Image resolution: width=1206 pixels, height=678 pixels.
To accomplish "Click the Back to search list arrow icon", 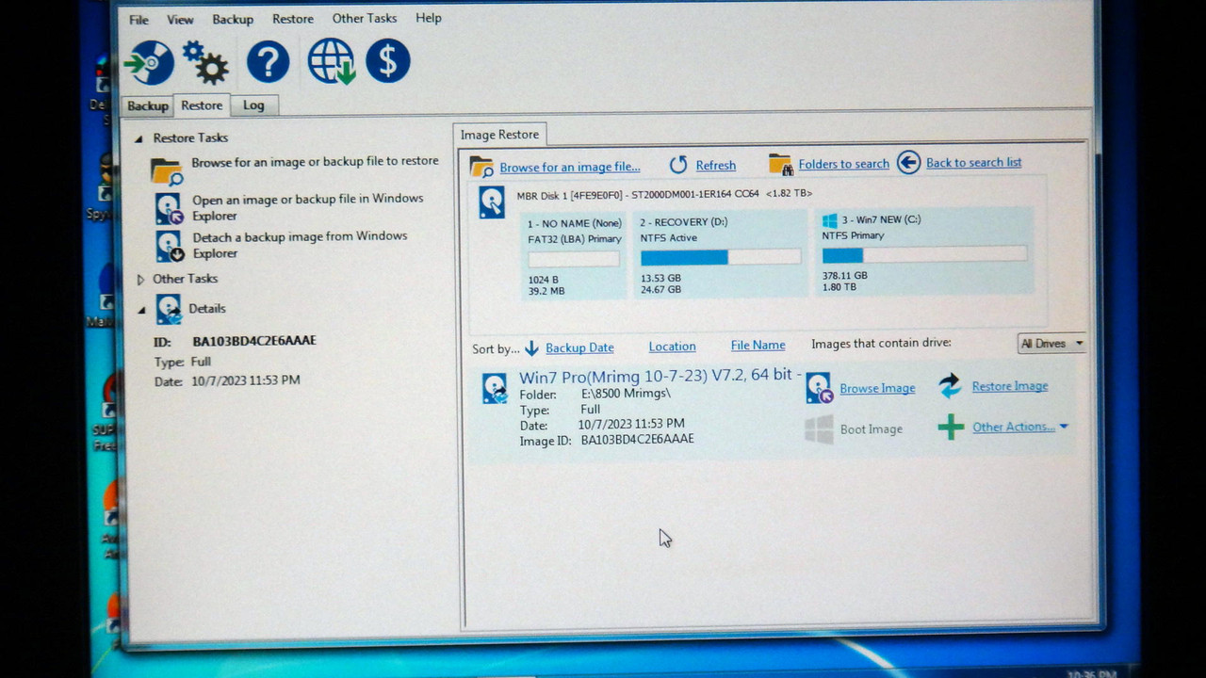I will pos(908,162).
